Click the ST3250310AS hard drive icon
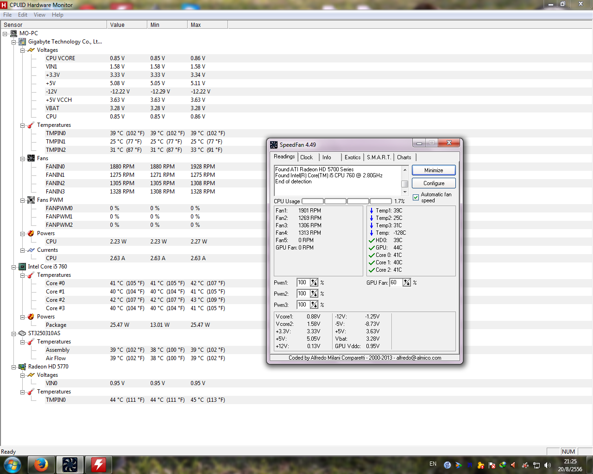Viewport: 593px width, 474px height. (22, 333)
